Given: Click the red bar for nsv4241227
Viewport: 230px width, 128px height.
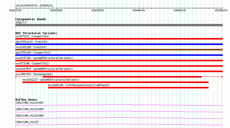Looking at the screenshot, I should point(116,82).
